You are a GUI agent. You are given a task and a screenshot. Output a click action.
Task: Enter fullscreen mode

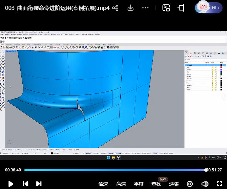tap(219, 184)
